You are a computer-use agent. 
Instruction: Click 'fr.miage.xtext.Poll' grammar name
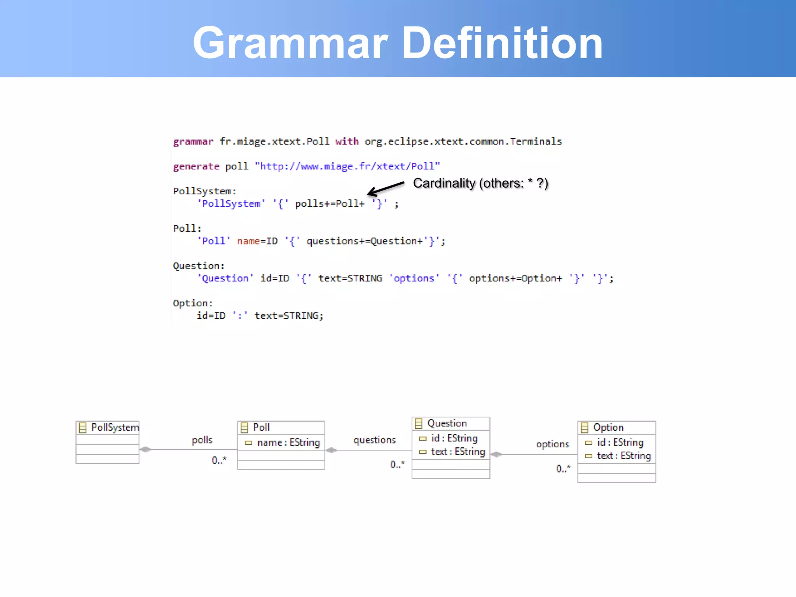tap(274, 141)
